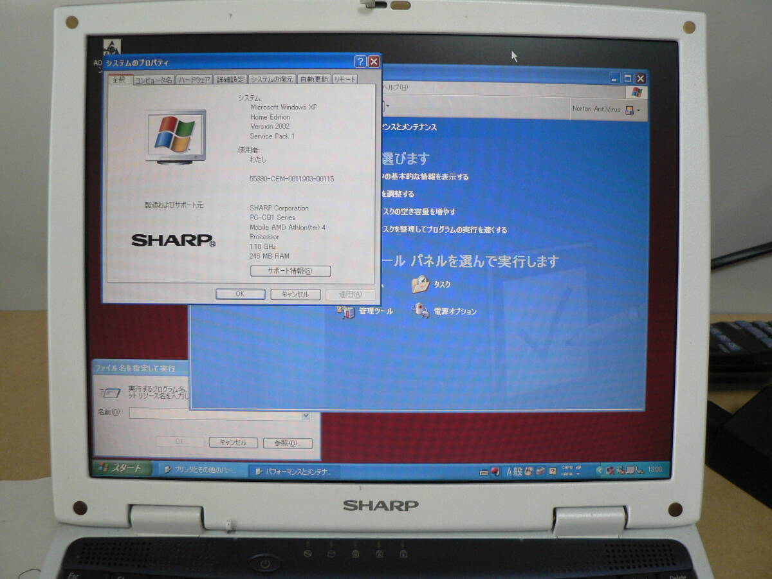Image resolution: width=772 pixels, height=579 pixels.
Task: Switch to the コンピュータ名 tab
Action: [x=153, y=80]
